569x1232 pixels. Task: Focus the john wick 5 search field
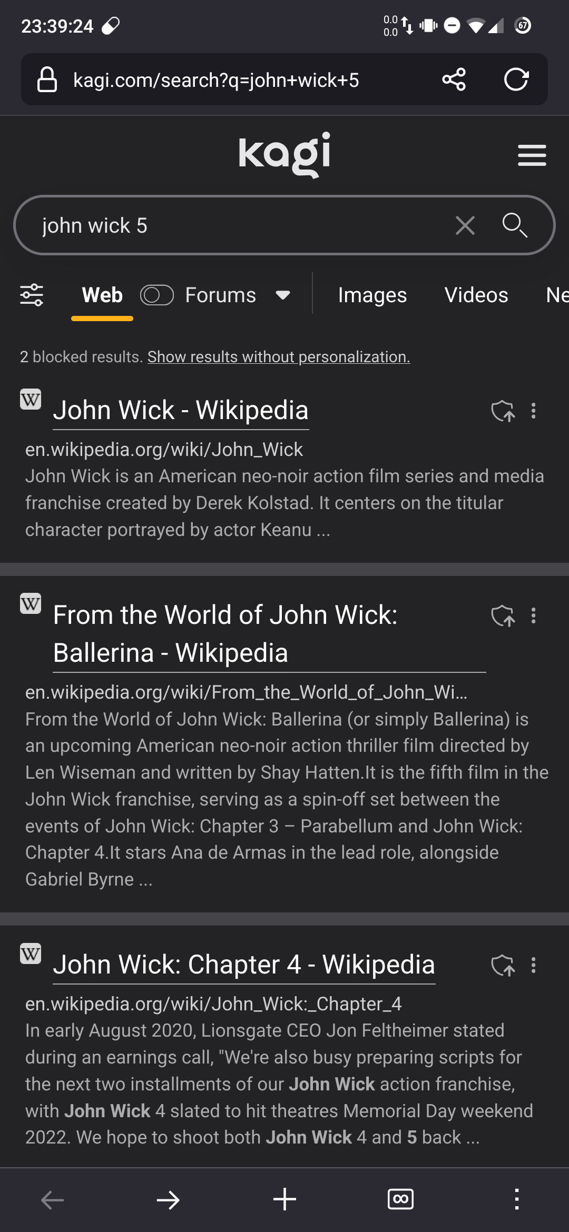(237, 225)
